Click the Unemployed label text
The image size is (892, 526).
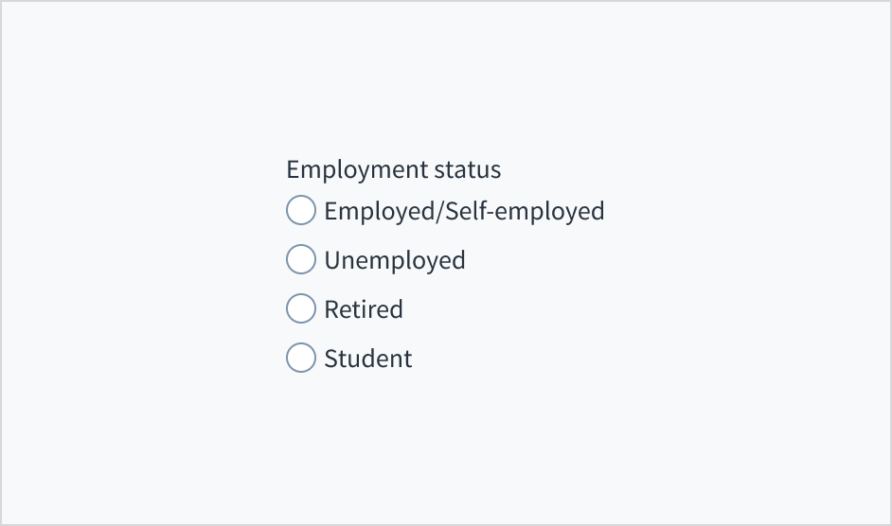(x=395, y=260)
